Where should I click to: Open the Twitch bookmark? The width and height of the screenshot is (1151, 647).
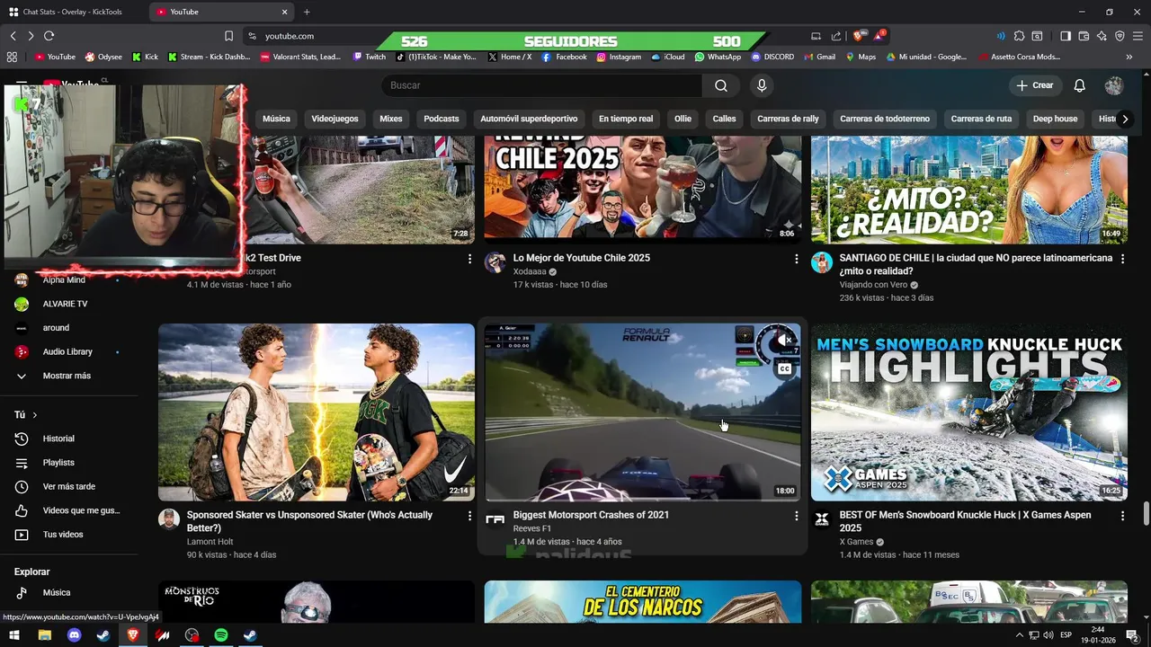[370, 57]
